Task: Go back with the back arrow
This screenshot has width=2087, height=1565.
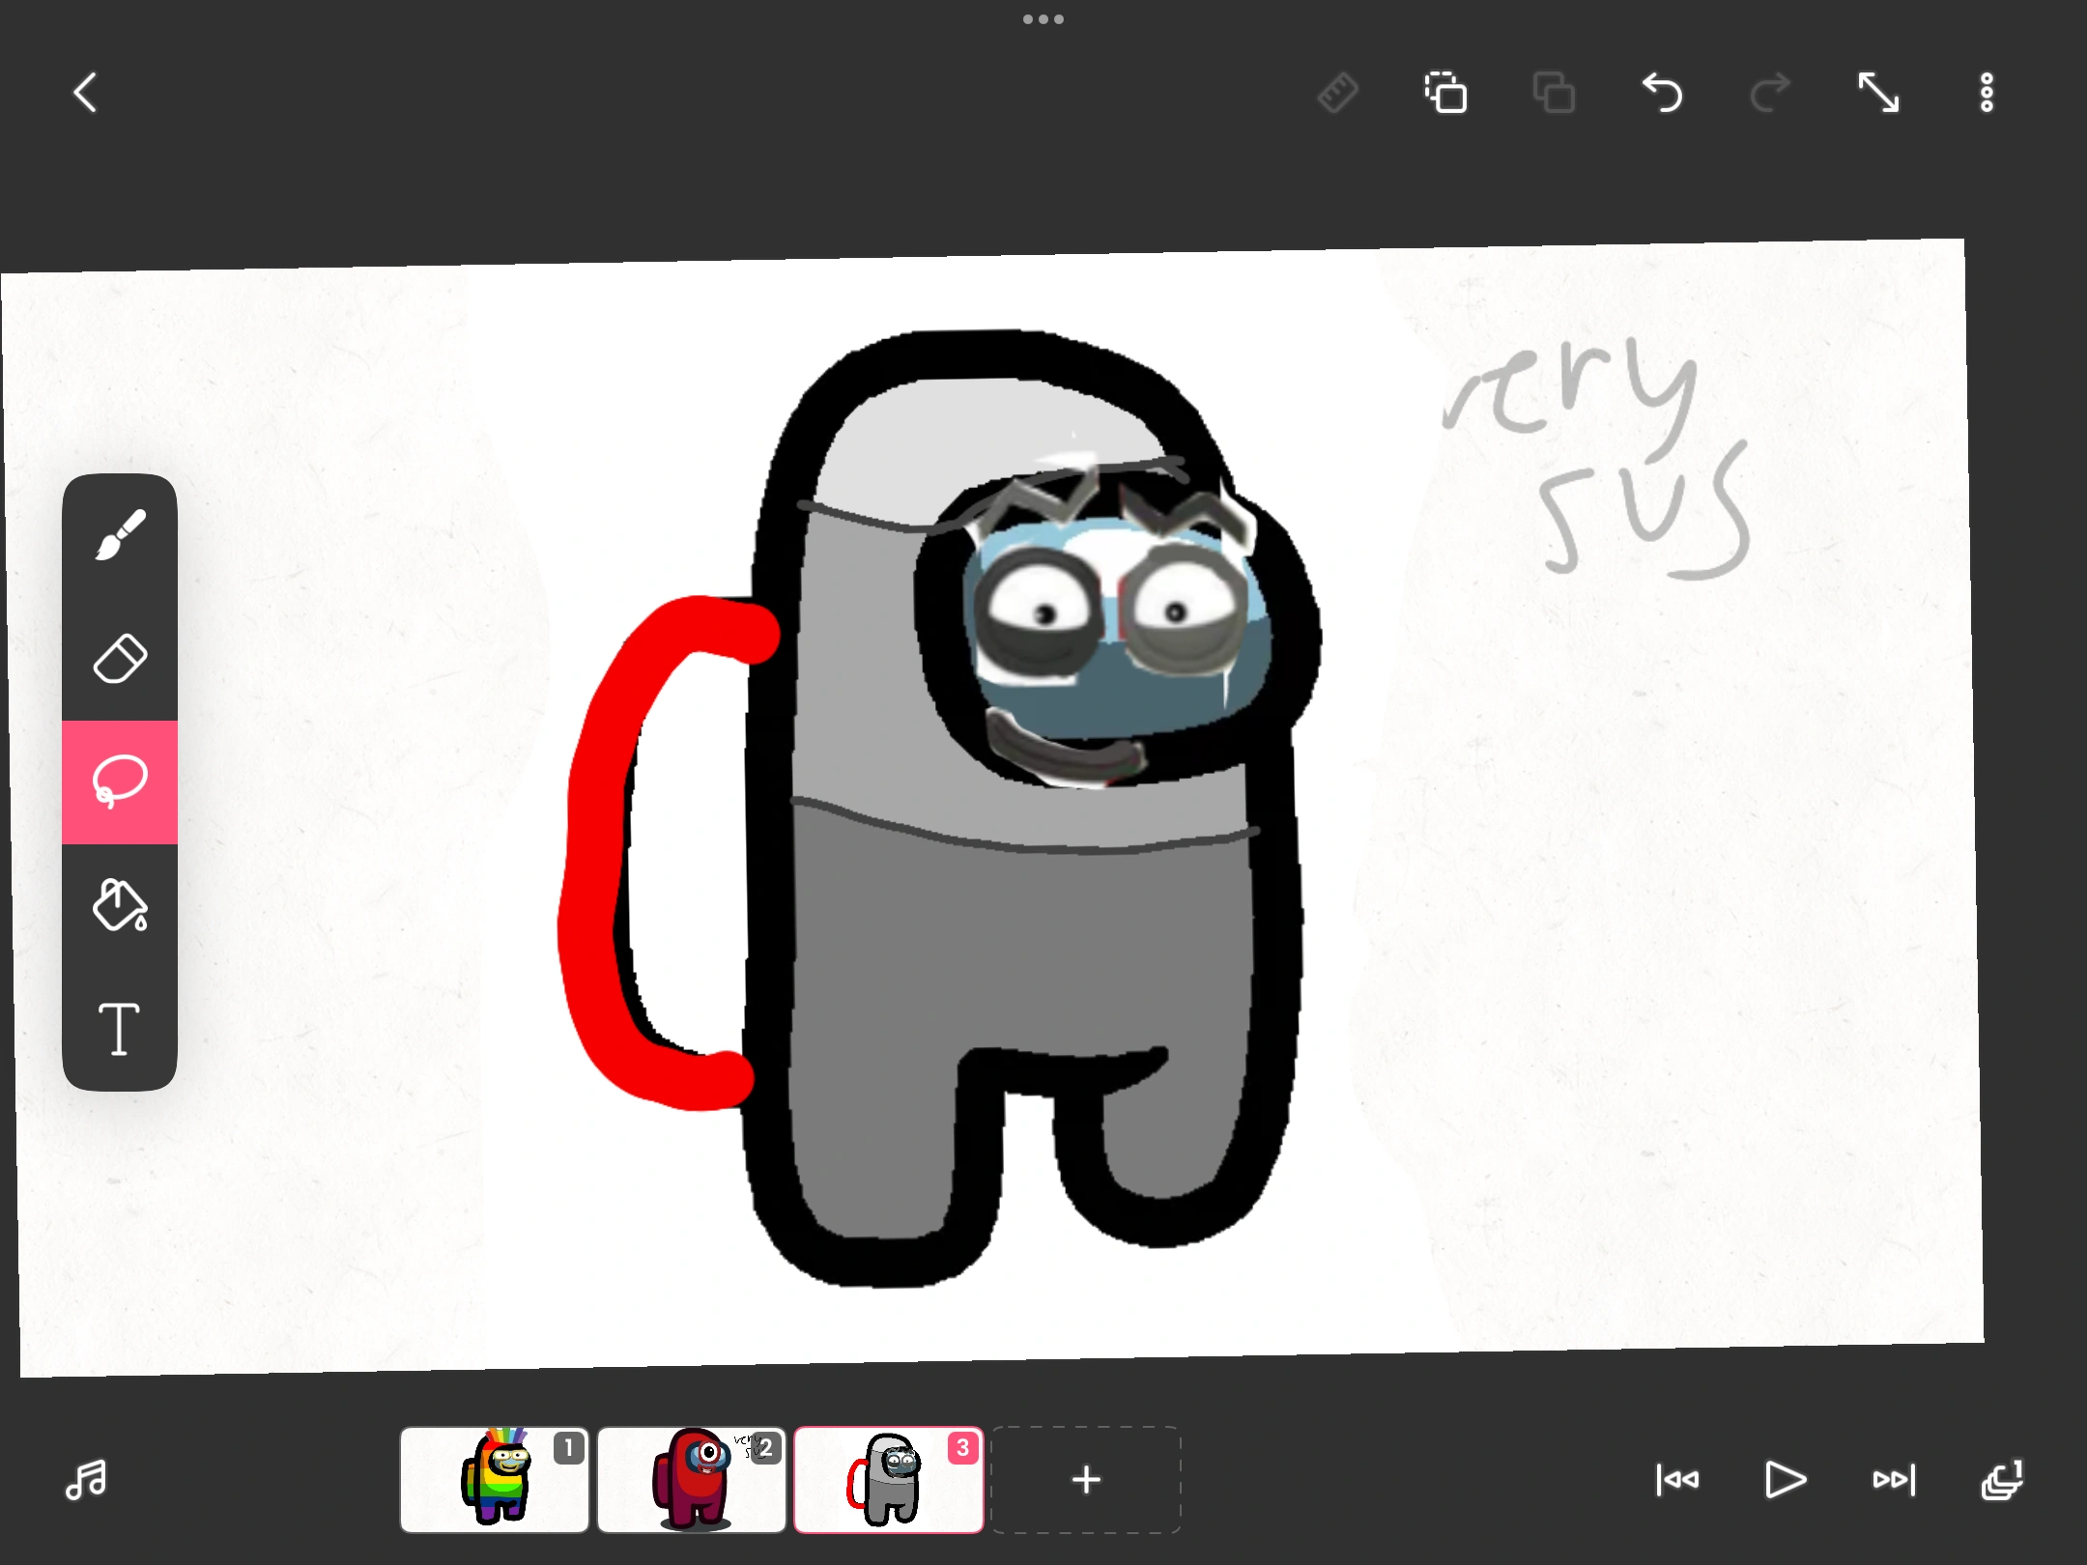Action: coord(87,93)
